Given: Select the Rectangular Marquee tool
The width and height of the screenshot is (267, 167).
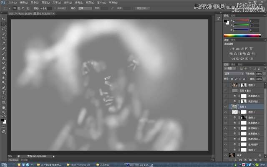Looking at the screenshot, I should 4,24.
